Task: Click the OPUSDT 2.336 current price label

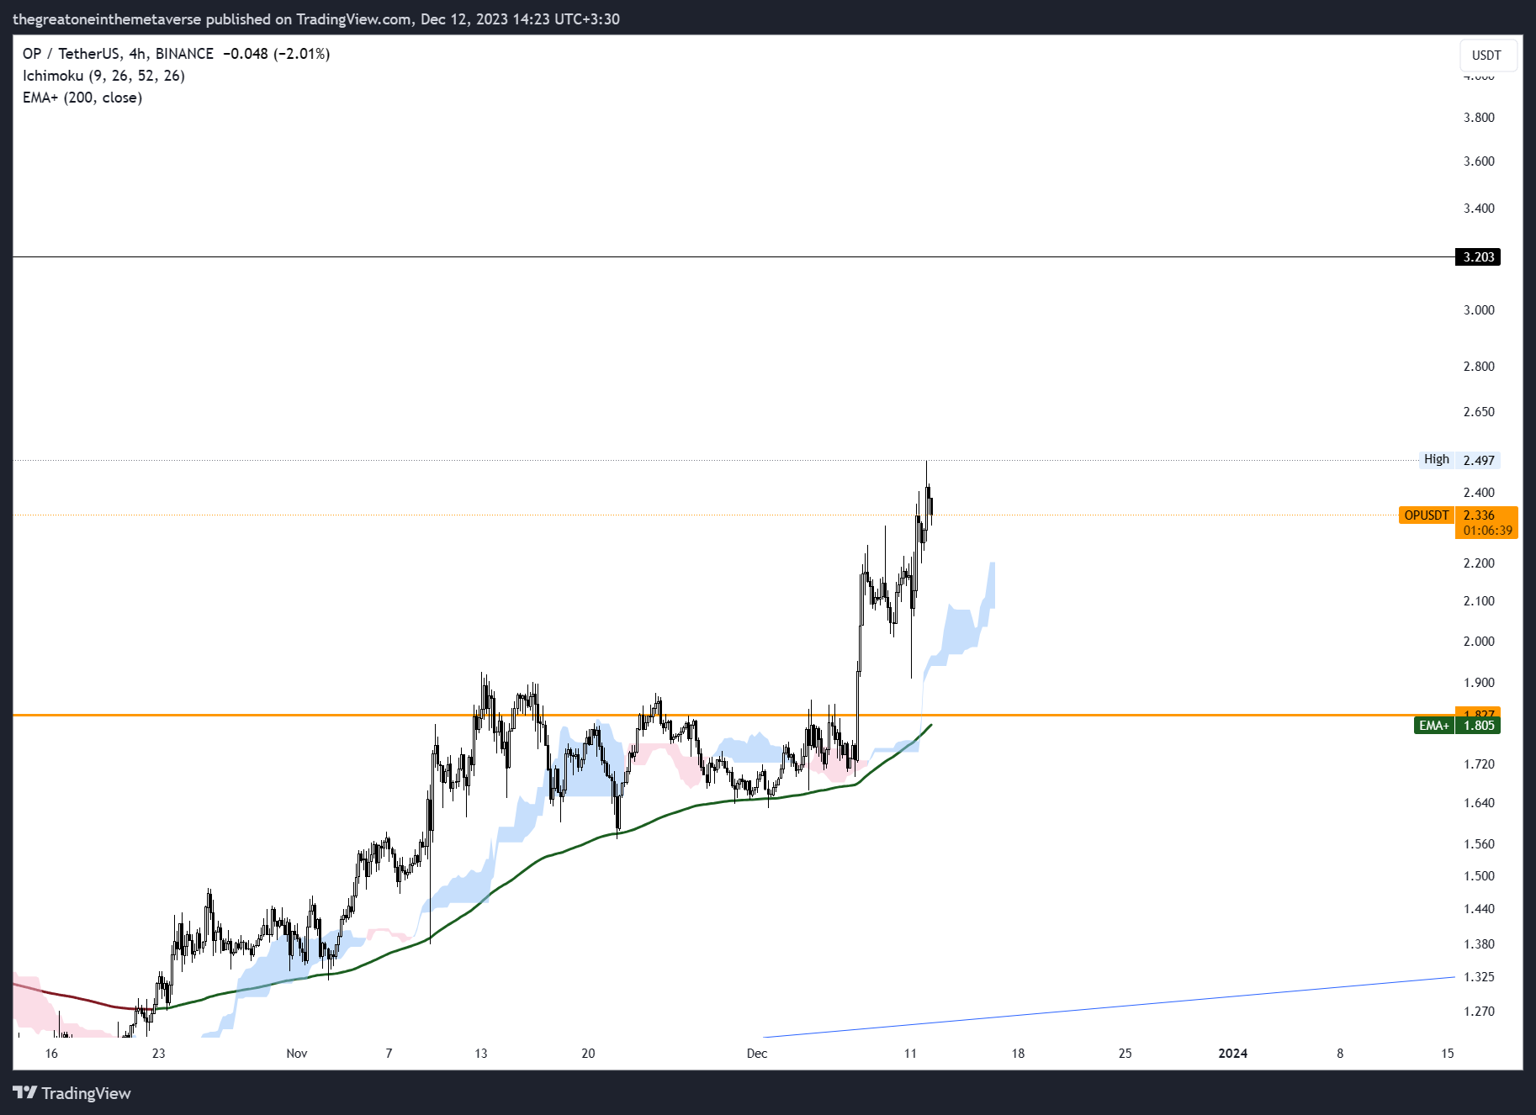Action: tap(1458, 515)
